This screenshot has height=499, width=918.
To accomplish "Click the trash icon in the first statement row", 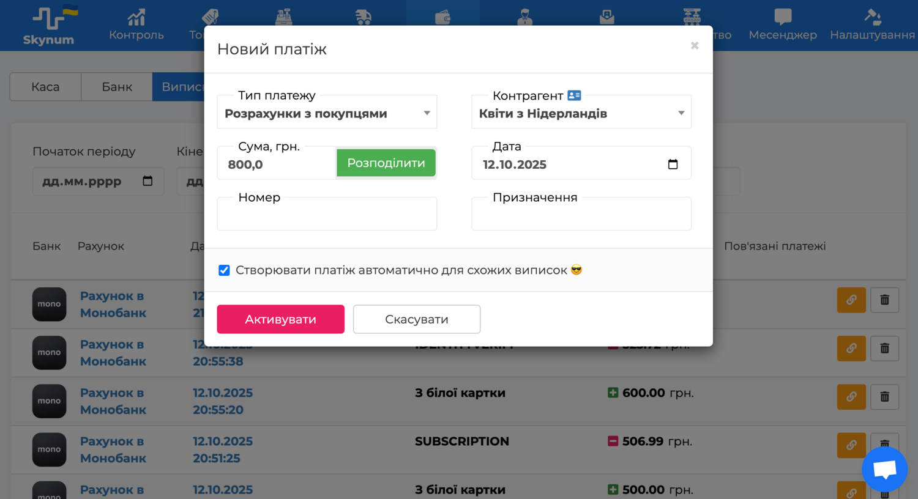I will [884, 300].
